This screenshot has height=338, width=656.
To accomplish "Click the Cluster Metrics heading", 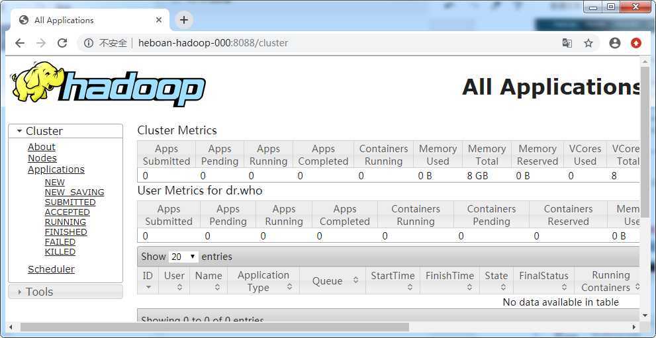I will pos(177,130).
